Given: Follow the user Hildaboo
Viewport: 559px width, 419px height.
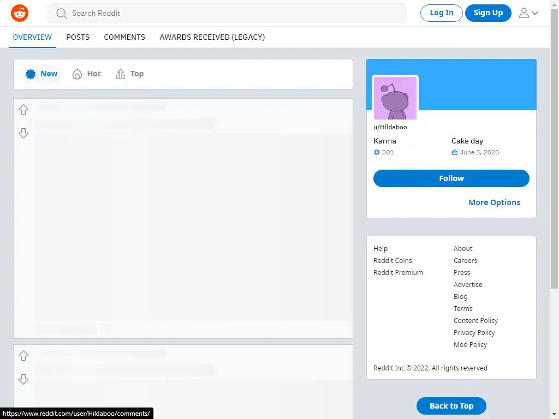Looking at the screenshot, I should pyautogui.click(x=451, y=178).
